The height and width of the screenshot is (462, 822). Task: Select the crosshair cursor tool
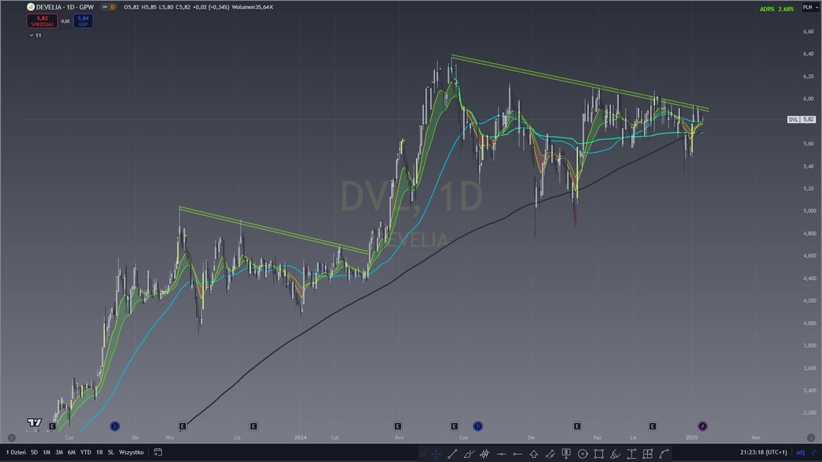pos(436,454)
